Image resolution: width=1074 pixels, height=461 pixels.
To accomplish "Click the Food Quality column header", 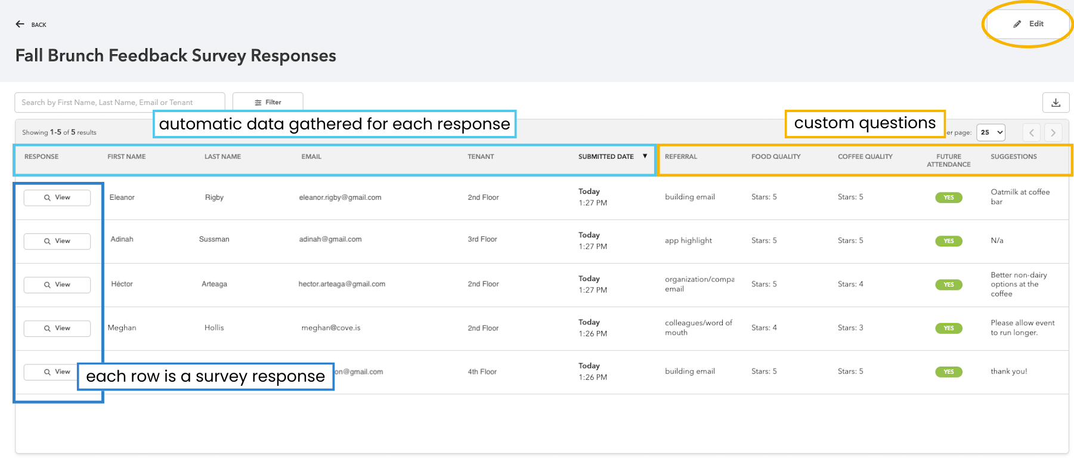I will pyautogui.click(x=776, y=157).
